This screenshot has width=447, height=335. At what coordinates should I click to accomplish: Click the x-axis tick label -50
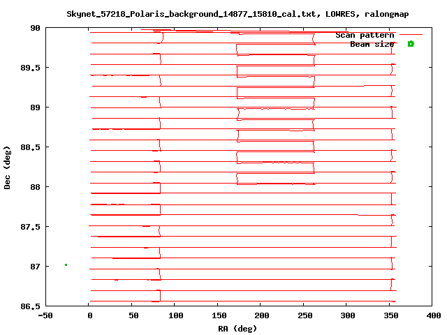[x=45, y=315]
